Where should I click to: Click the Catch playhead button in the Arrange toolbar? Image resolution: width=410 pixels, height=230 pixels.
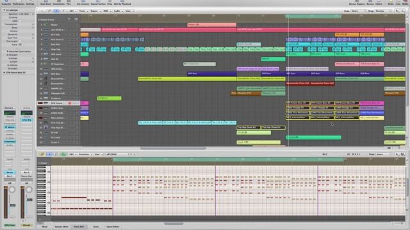pos(56,11)
